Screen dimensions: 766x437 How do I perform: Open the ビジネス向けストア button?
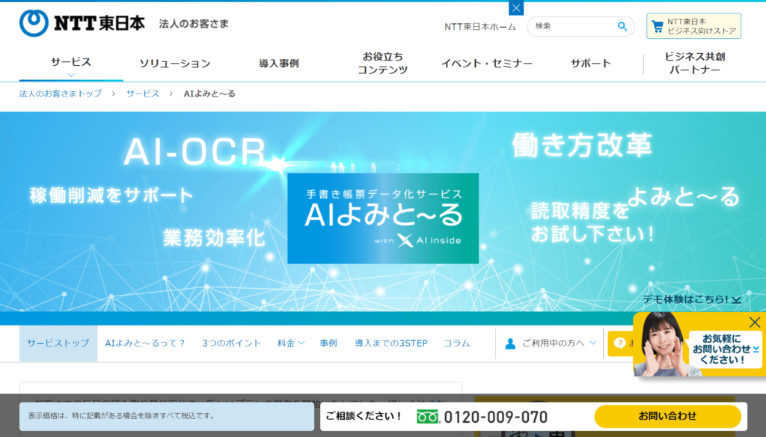(x=693, y=26)
